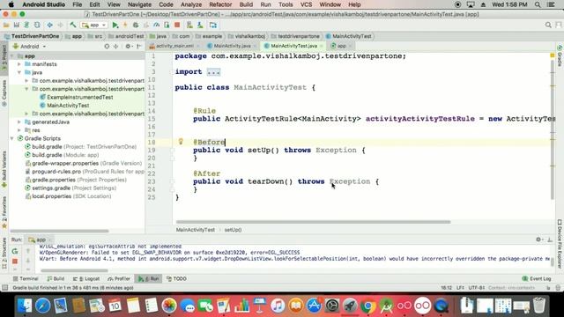The width and height of the screenshot is (564, 317).
Task: Open the VCS menu
Action: (306, 4)
